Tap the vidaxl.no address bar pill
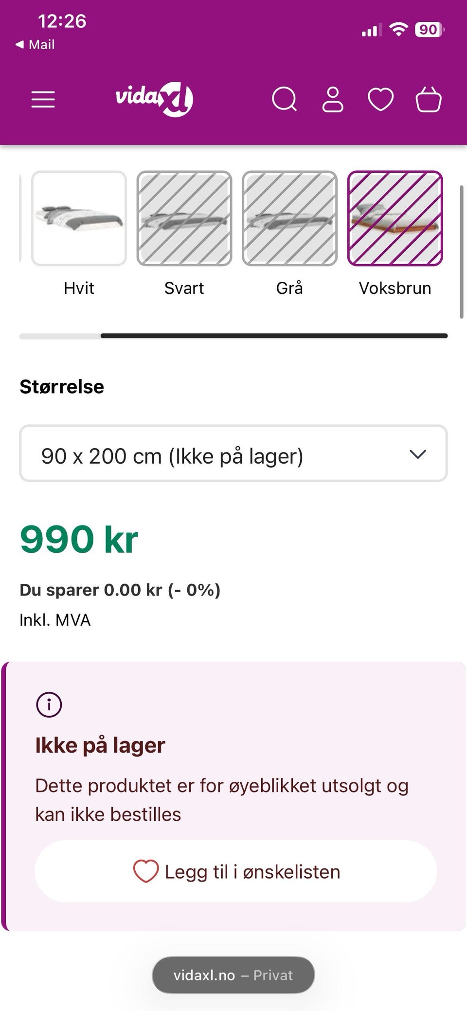The height and width of the screenshot is (1011, 467). 233,975
